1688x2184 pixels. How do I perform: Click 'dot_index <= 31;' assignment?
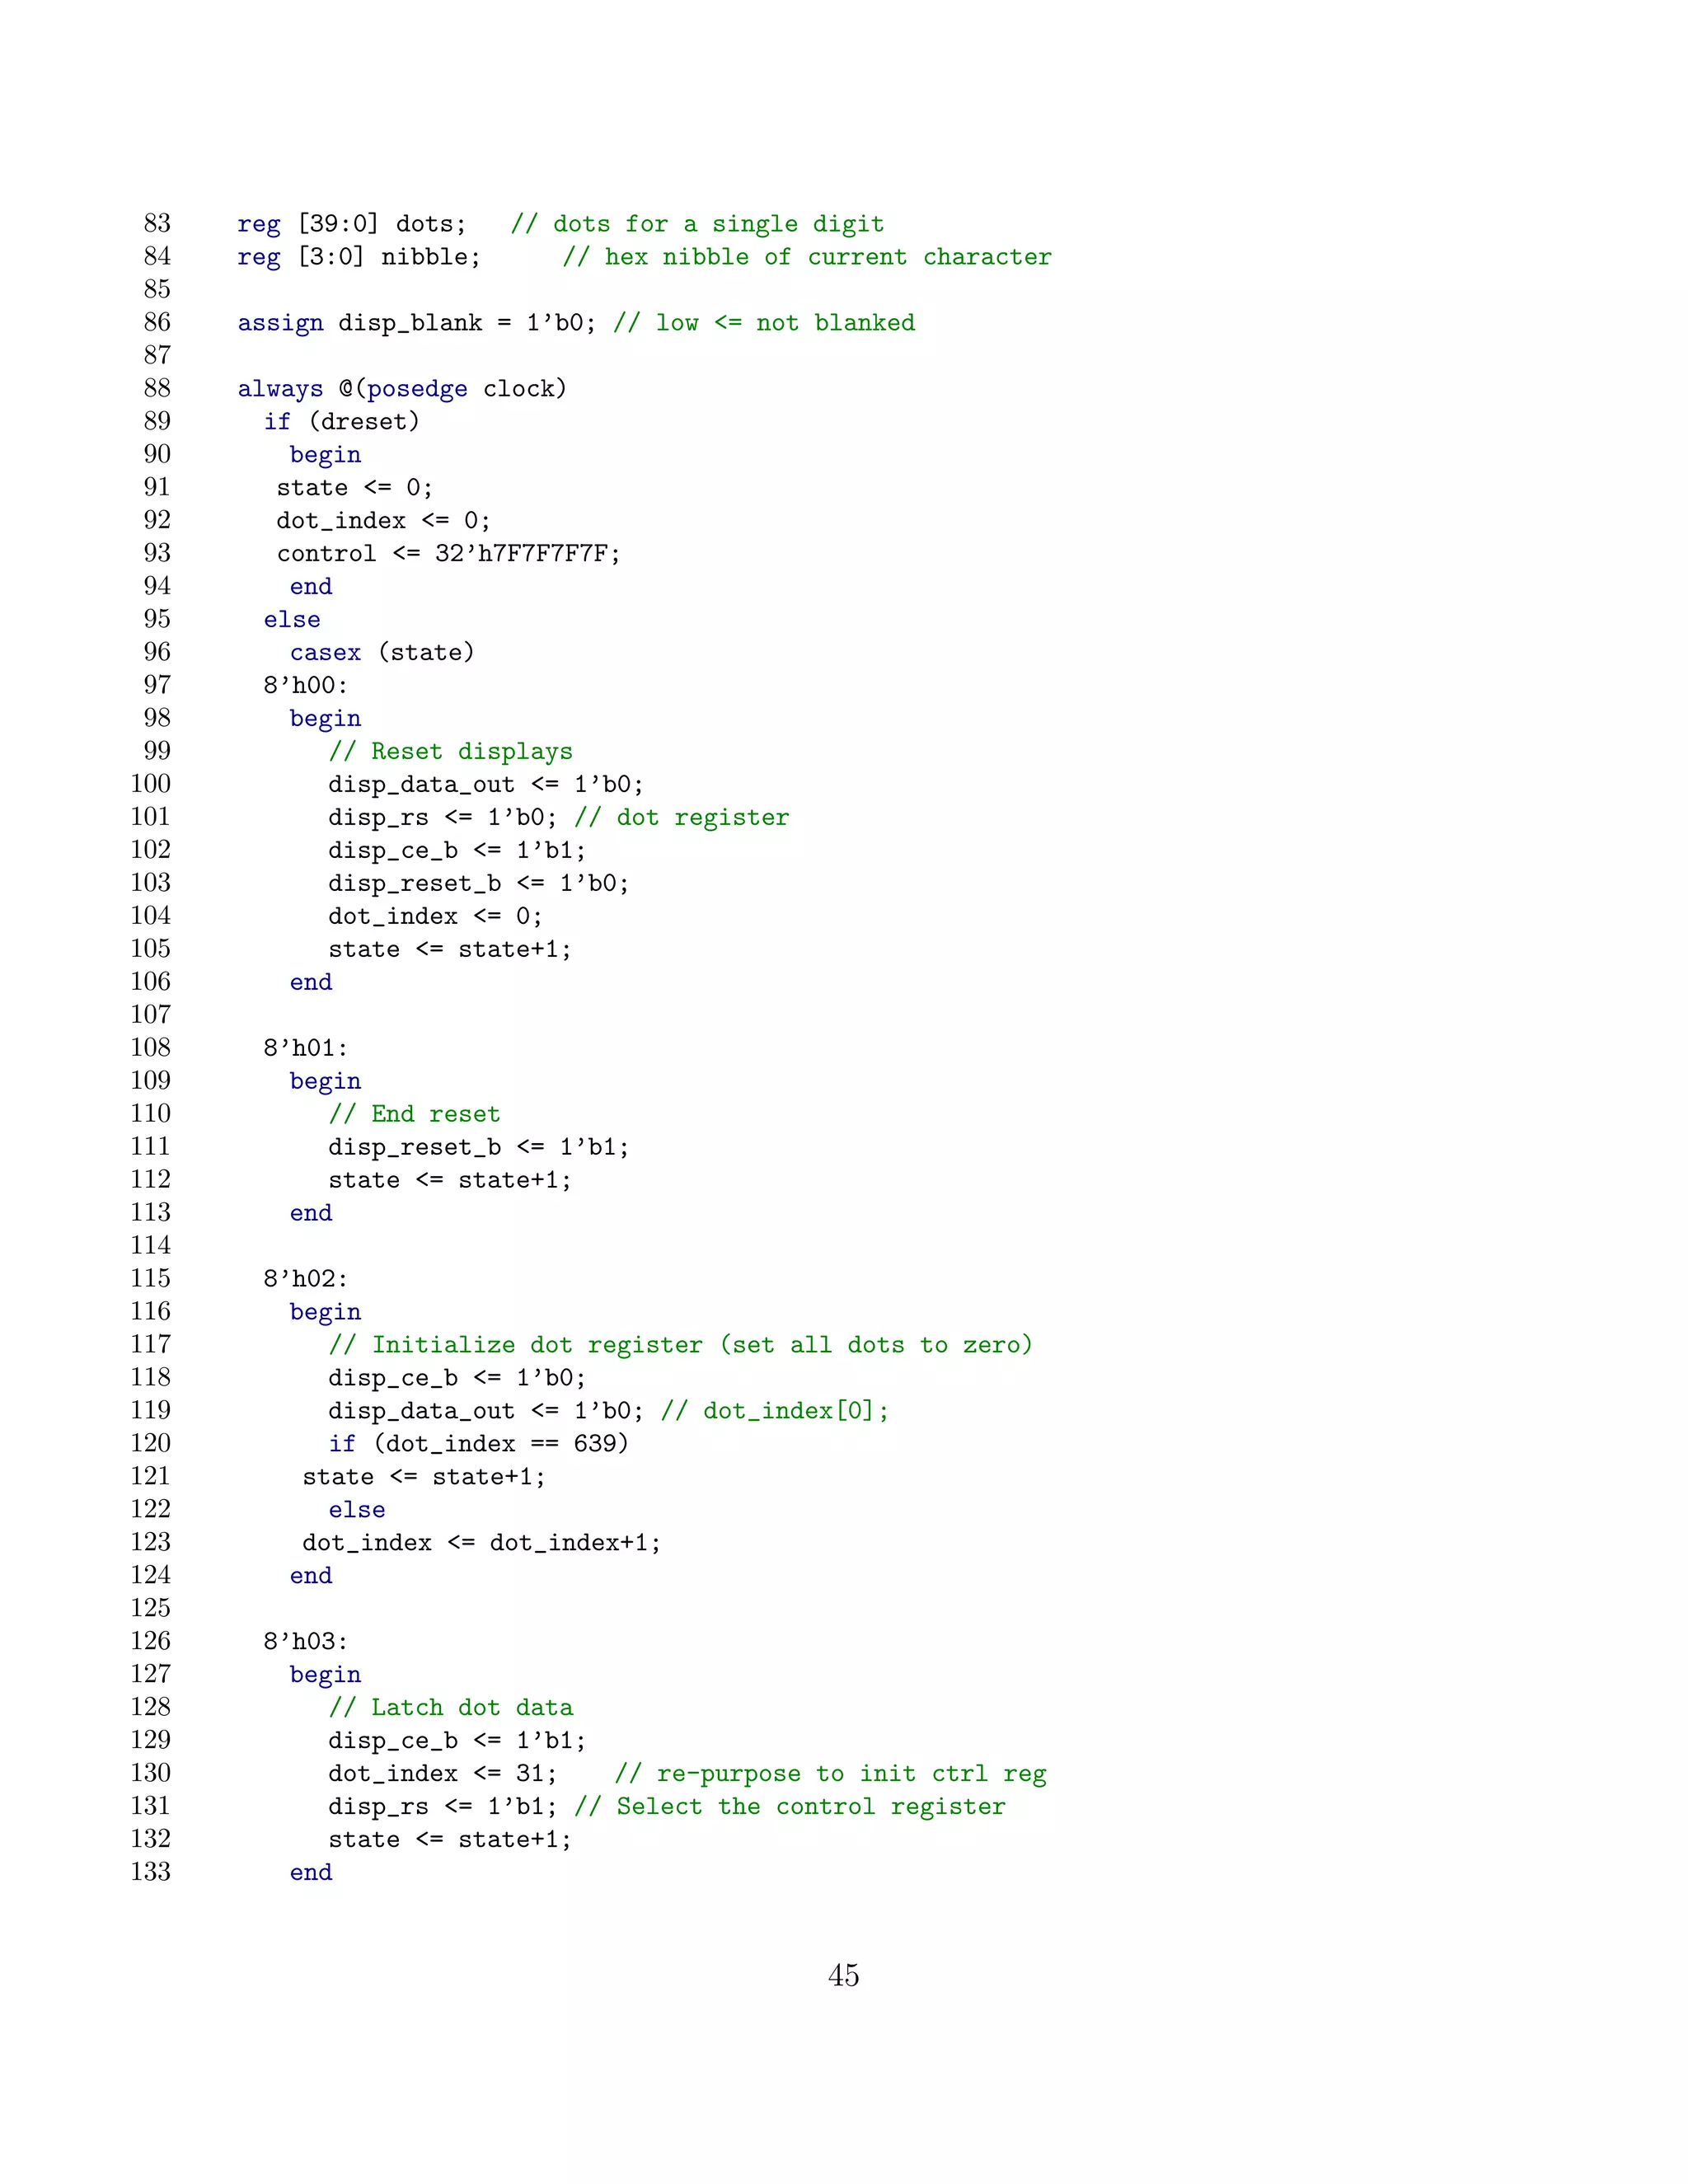(x=443, y=1775)
